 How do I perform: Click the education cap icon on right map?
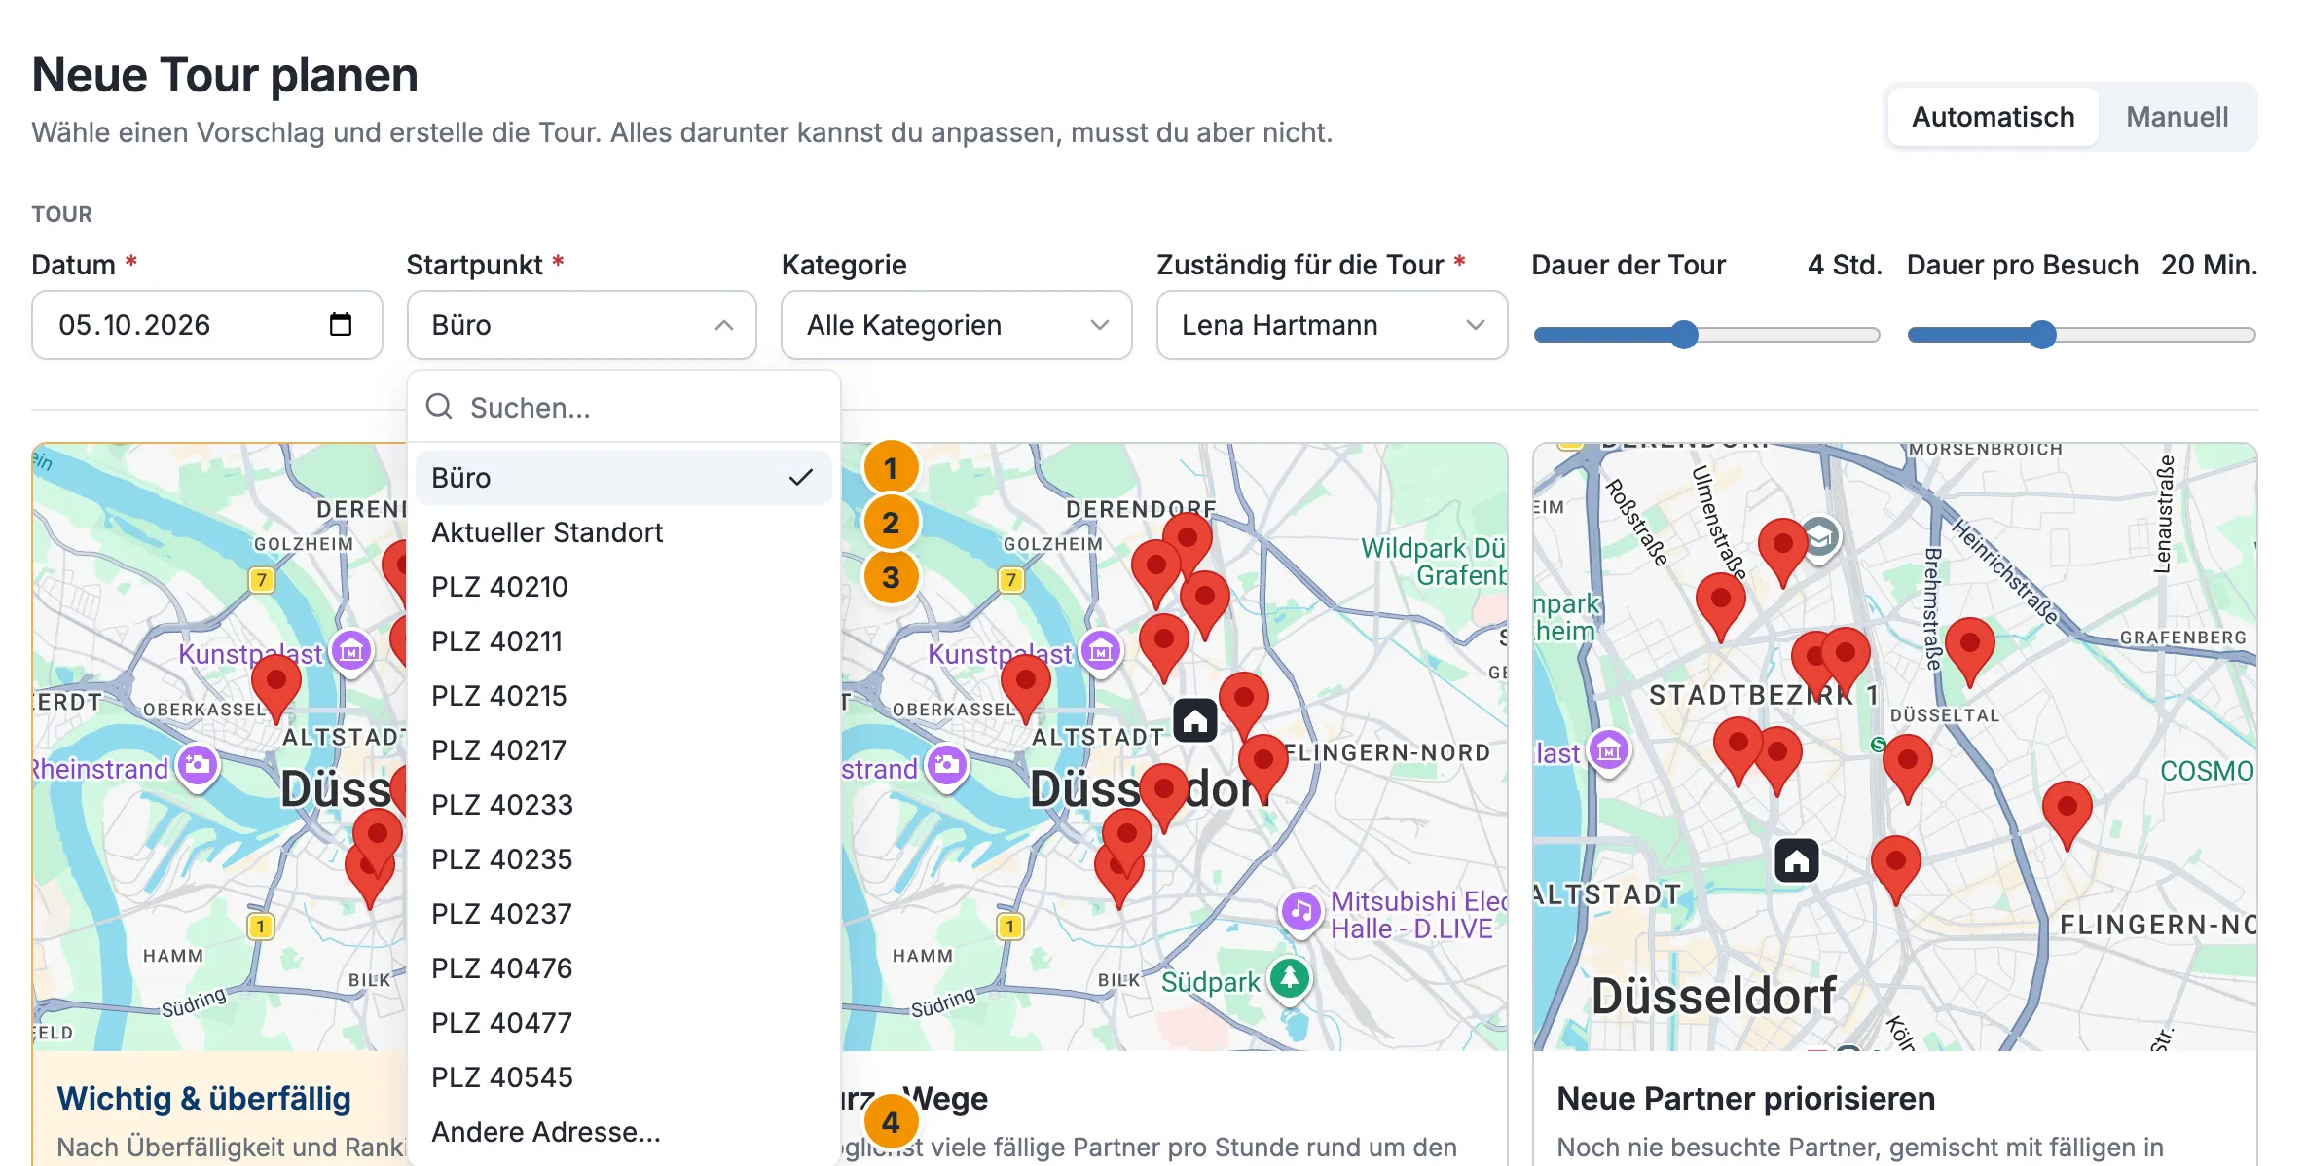coord(1819,536)
